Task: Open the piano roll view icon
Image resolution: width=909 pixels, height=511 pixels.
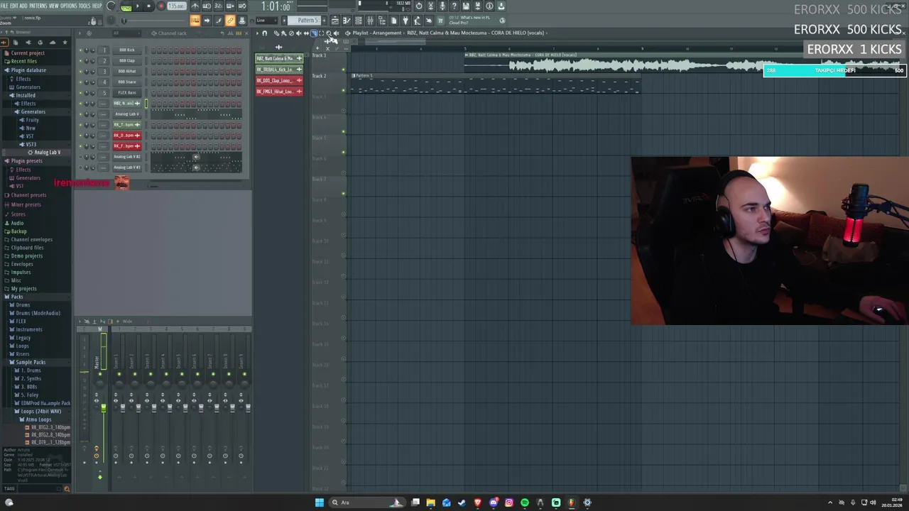Action: (347, 21)
